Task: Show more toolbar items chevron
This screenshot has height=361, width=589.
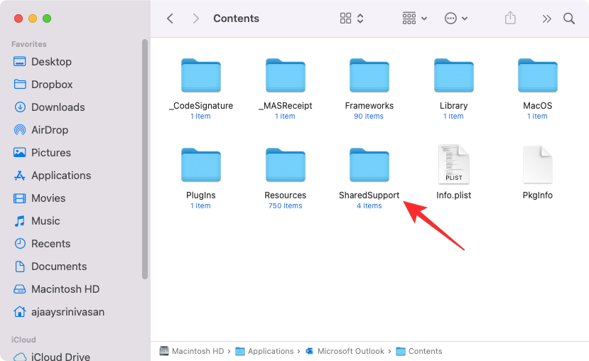Action: (x=546, y=18)
